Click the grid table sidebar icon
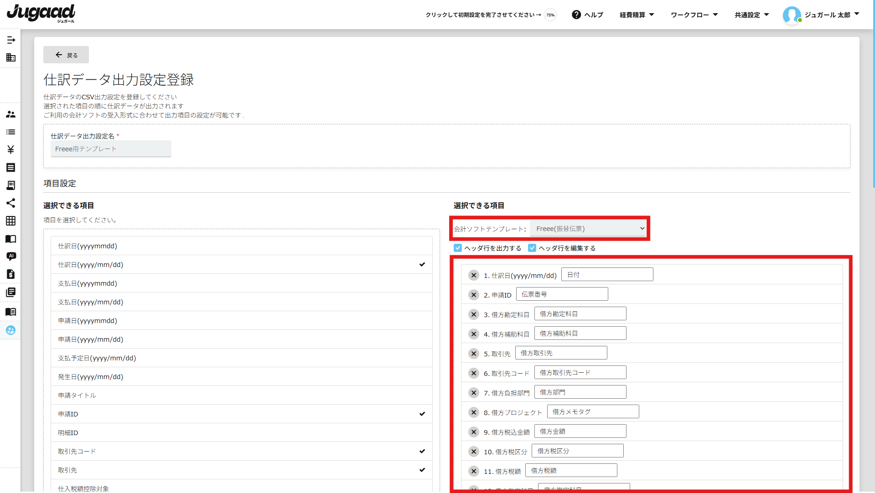The width and height of the screenshot is (875, 493). coord(11,221)
